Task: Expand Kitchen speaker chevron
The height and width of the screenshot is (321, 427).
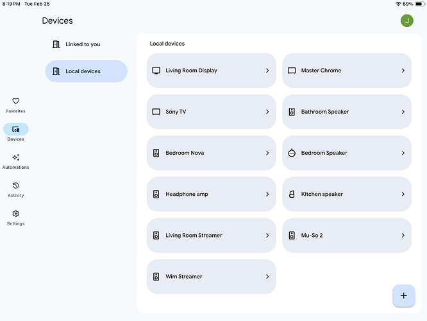Action: [x=403, y=194]
